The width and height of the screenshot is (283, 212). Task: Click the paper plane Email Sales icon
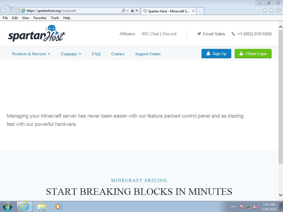[x=199, y=34]
